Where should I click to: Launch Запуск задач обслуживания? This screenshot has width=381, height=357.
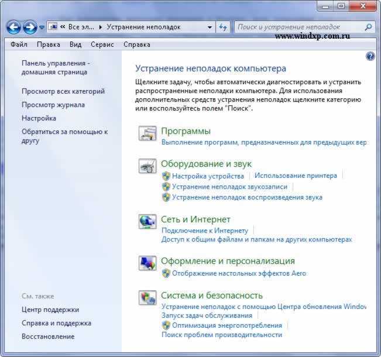coord(207,315)
